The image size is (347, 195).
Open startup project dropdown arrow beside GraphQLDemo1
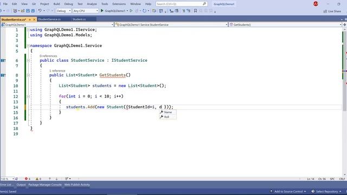127,11
